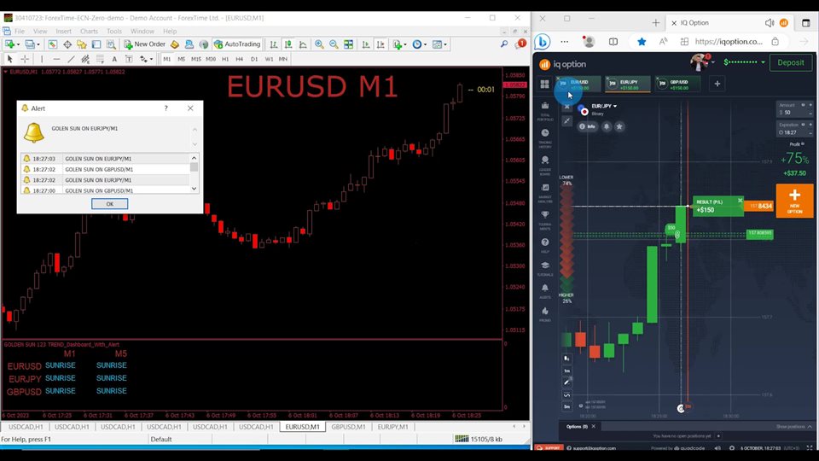Open the Navigator star-folder icon

point(82,44)
